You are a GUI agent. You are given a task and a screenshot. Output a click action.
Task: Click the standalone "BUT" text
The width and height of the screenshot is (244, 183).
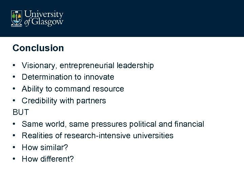[x=21, y=112]
